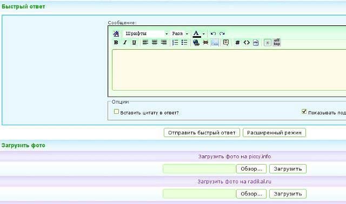Click the file field for piccy.info
Image resolution: width=346 pixels, height=204 pixels.
199,169
